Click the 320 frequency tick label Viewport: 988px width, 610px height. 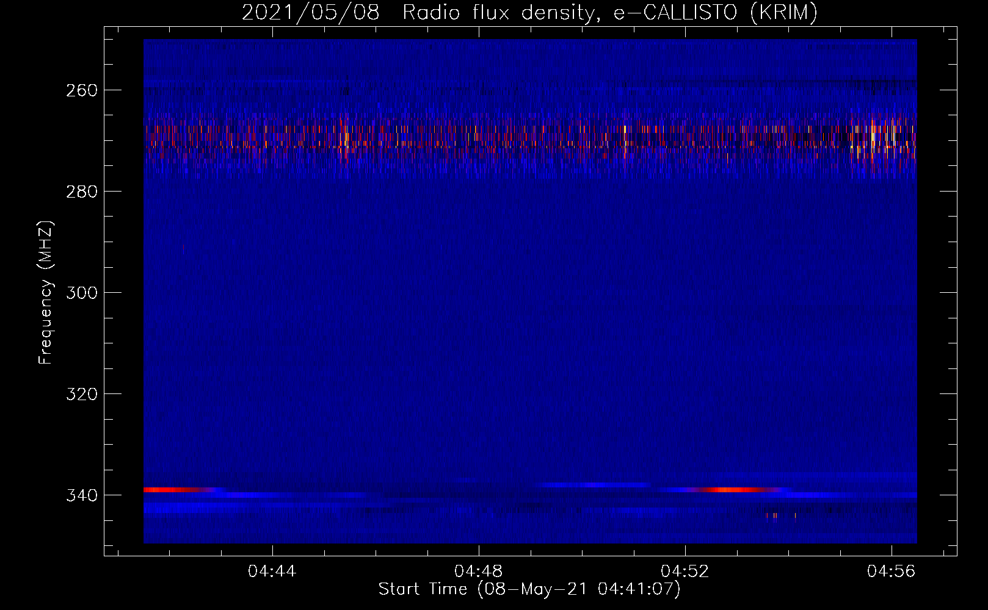pyautogui.click(x=82, y=394)
